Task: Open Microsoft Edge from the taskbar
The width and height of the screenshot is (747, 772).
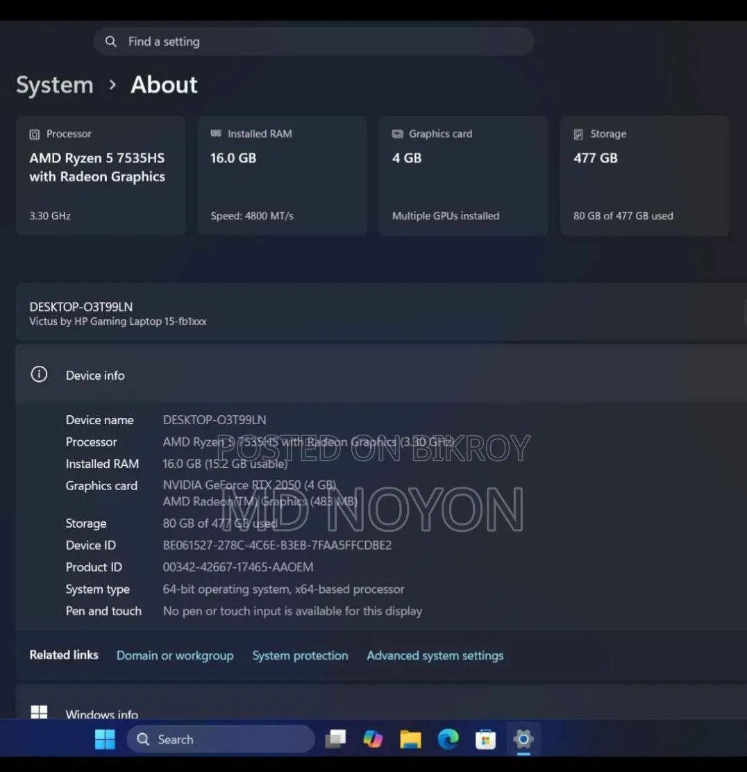Action: (x=448, y=739)
